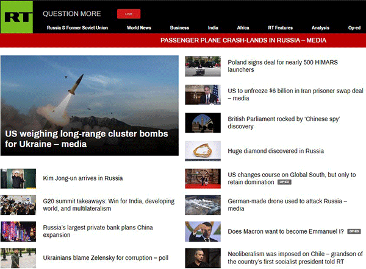Go to World News section

(x=139, y=28)
